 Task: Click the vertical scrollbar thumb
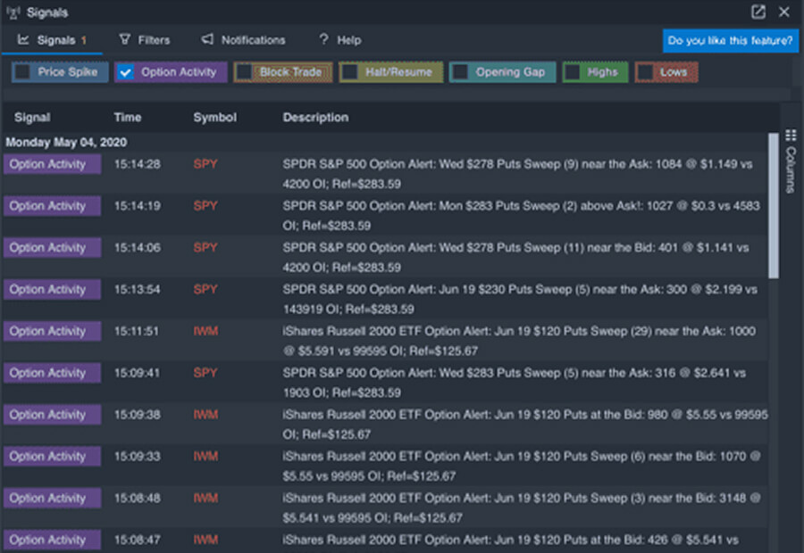774,205
